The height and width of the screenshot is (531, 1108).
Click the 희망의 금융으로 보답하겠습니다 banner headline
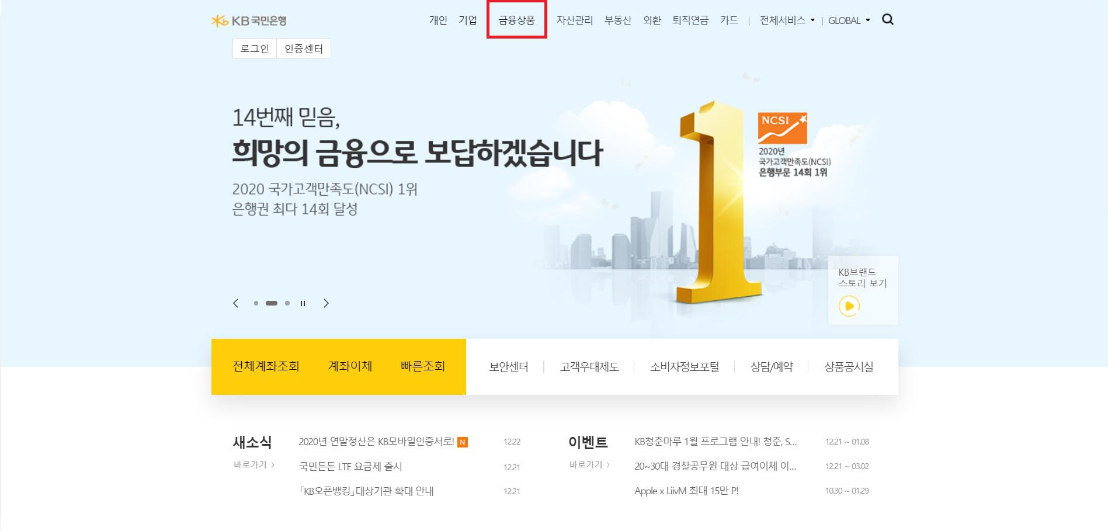tap(417, 152)
